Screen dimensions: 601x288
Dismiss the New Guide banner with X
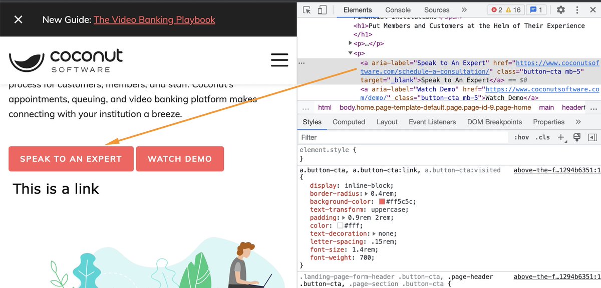[19, 19]
